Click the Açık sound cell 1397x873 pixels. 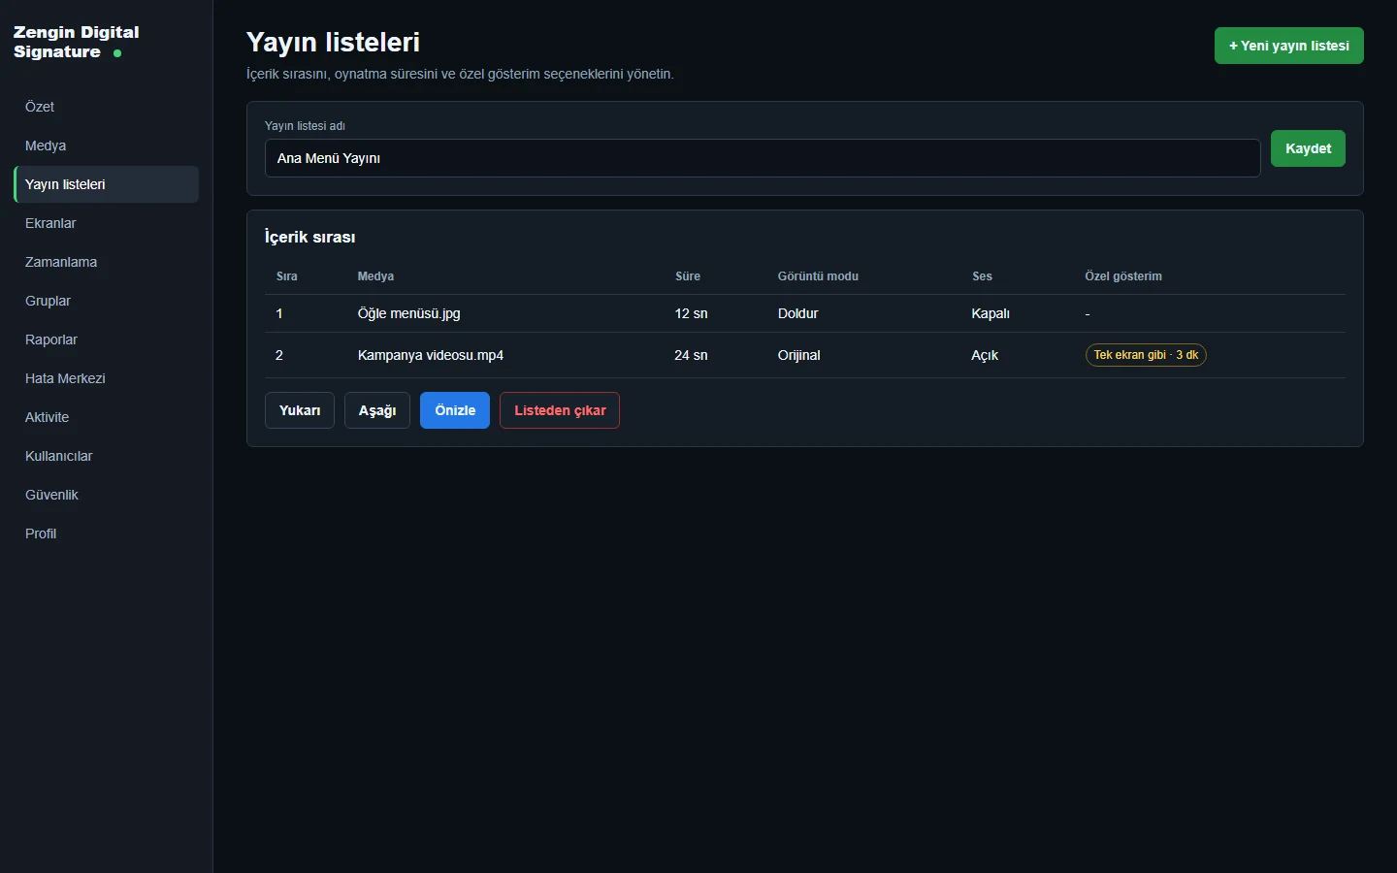pyautogui.click(x=985, y=355)
